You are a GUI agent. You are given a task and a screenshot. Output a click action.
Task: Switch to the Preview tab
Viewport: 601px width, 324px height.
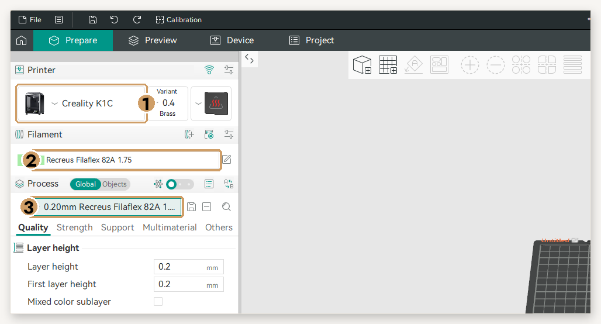[153, 40]
